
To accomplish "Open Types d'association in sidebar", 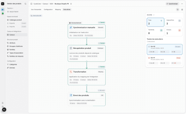I will [x=16, y=53].
